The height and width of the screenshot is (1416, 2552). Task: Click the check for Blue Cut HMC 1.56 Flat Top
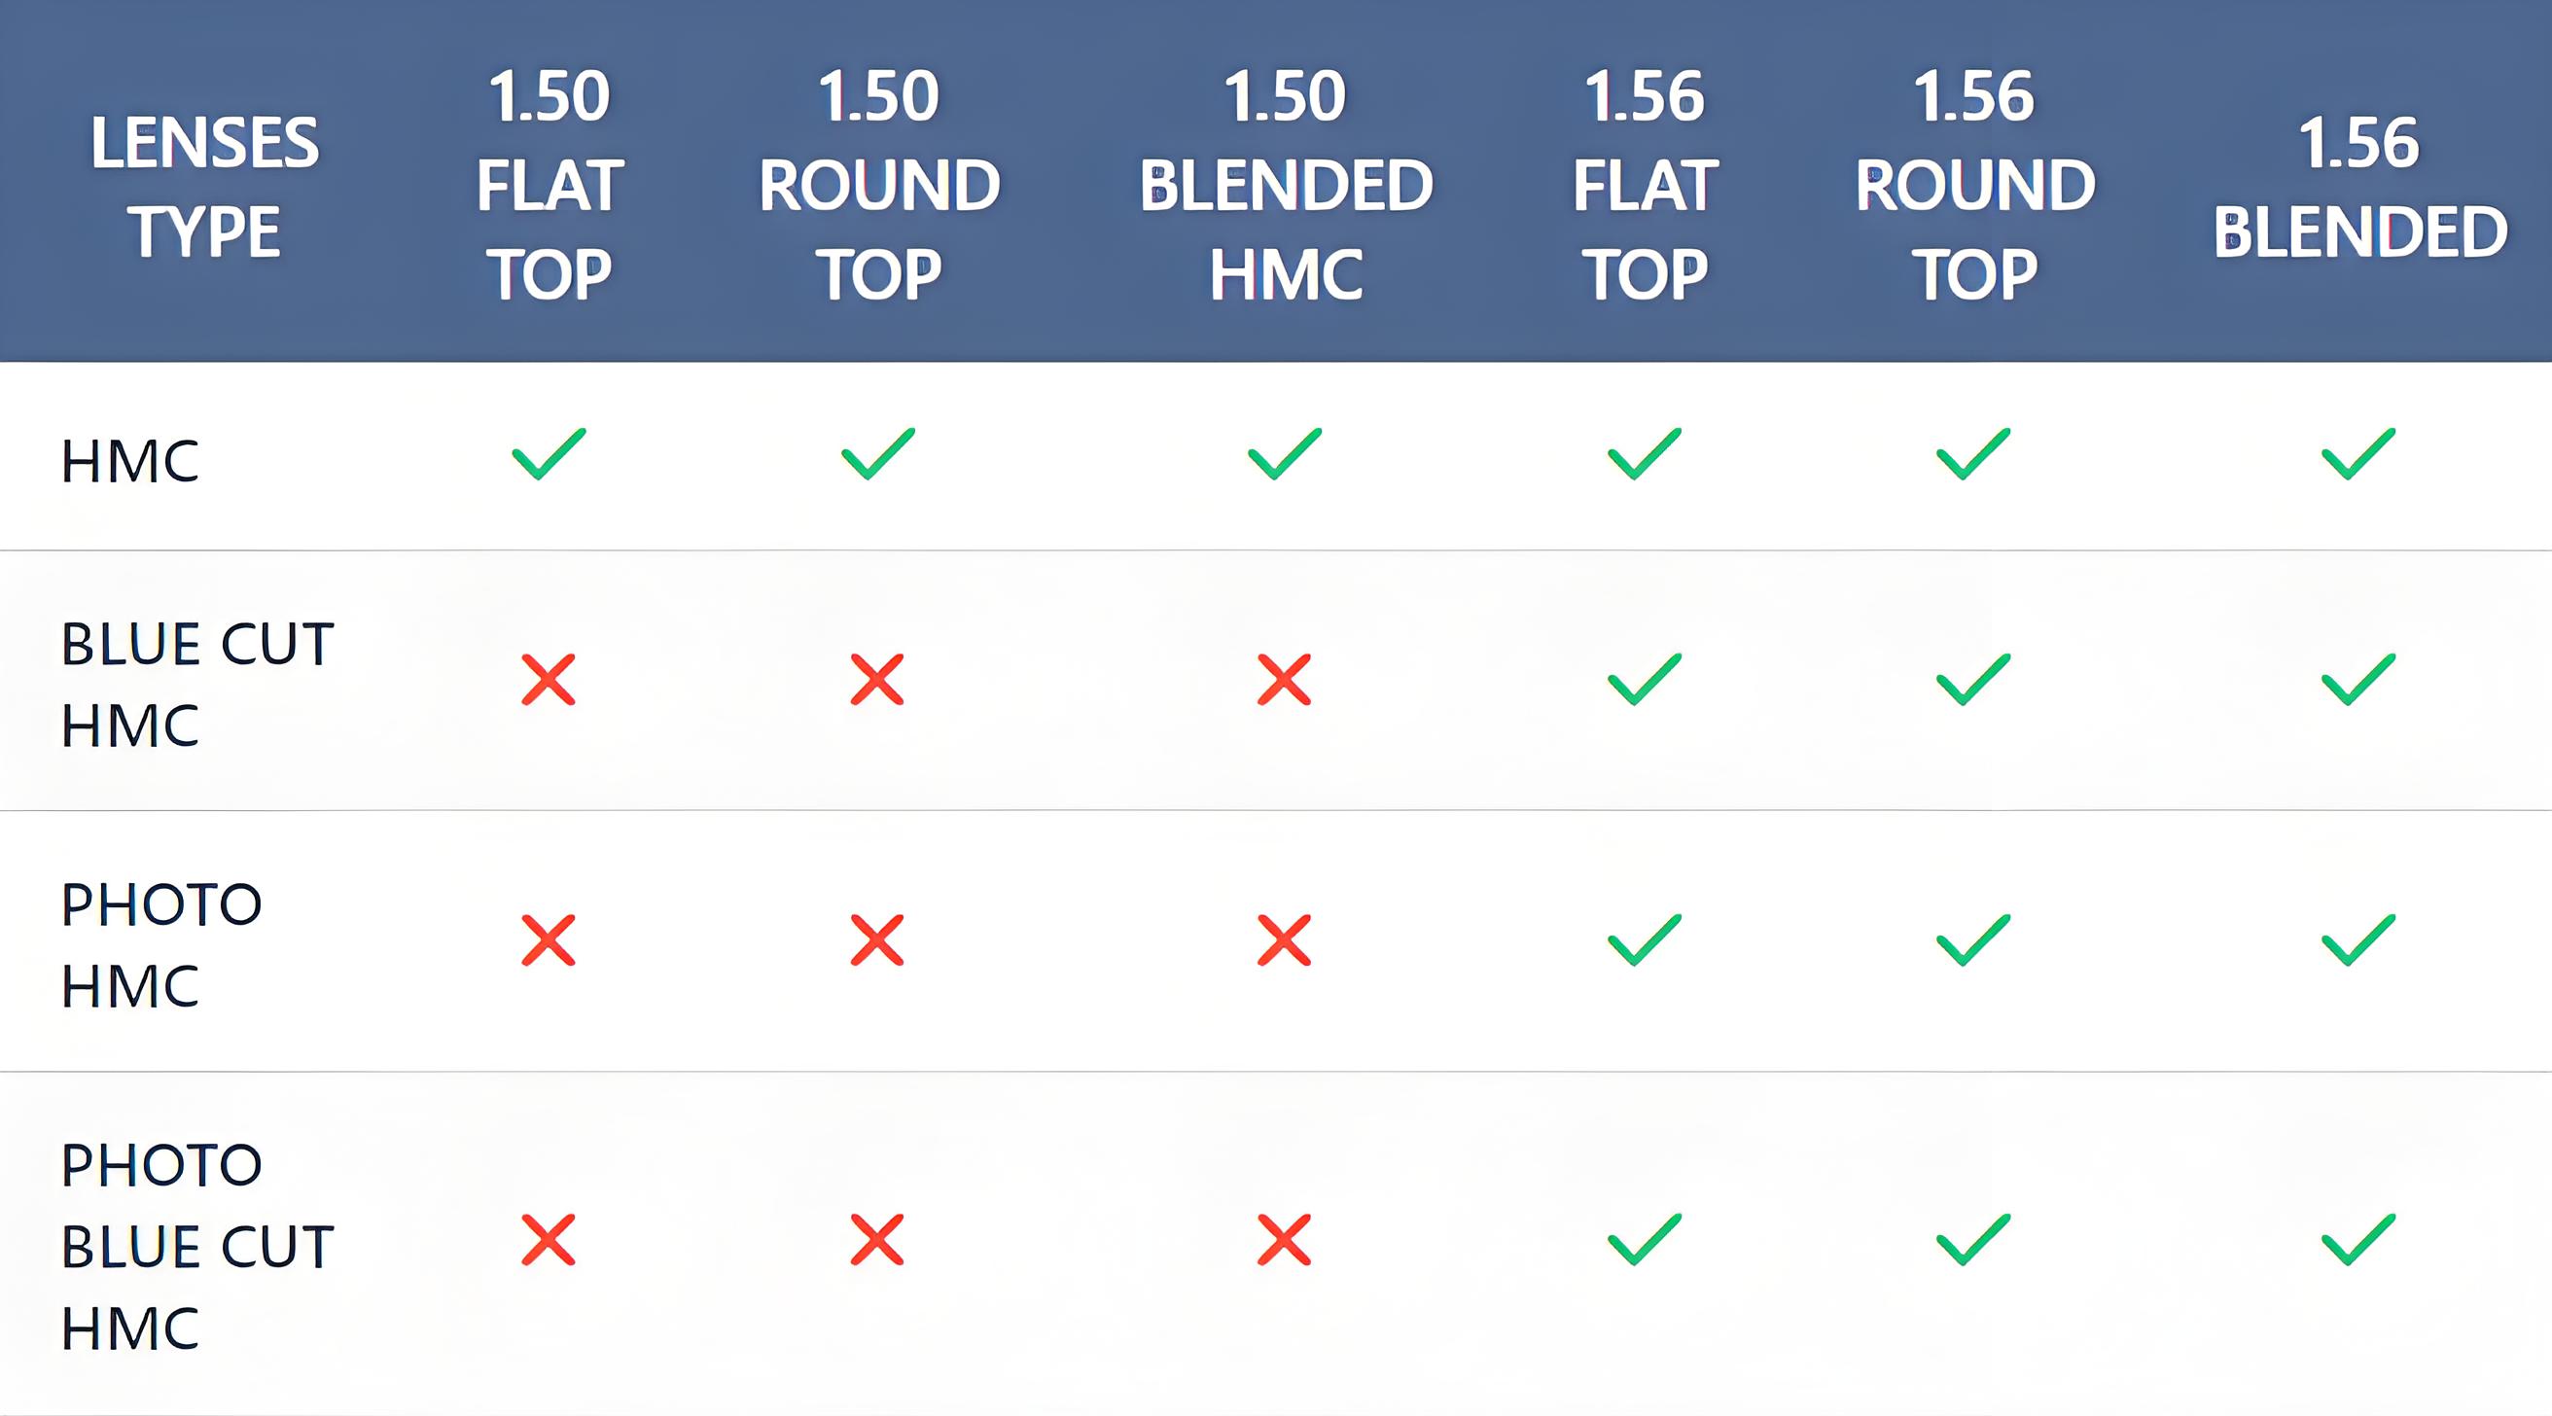pos(1644,680)
